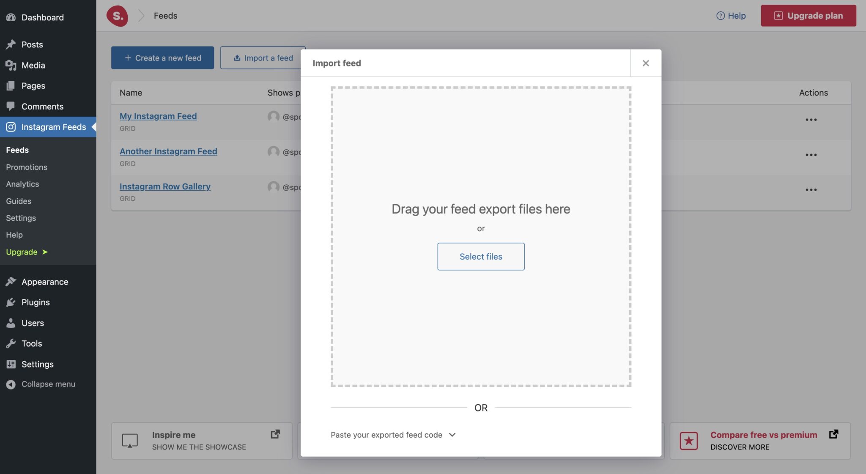Expand Paste your exported feed code
The image size is (866, 474).
click(x=393, y=435)
